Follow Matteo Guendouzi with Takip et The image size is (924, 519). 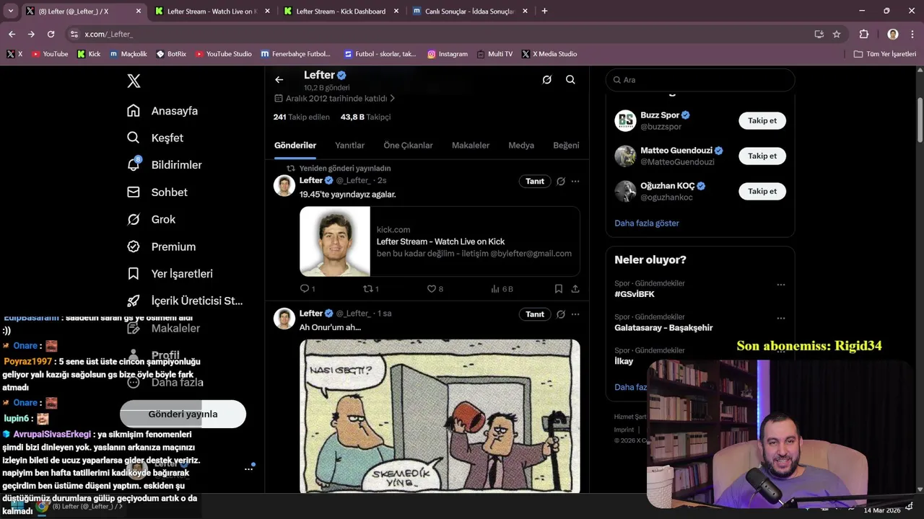click(x=762, y=156)
